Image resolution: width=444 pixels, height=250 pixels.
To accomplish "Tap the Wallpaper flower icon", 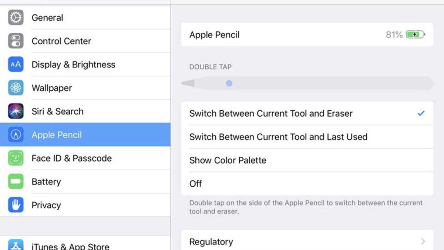I will 16,88.
